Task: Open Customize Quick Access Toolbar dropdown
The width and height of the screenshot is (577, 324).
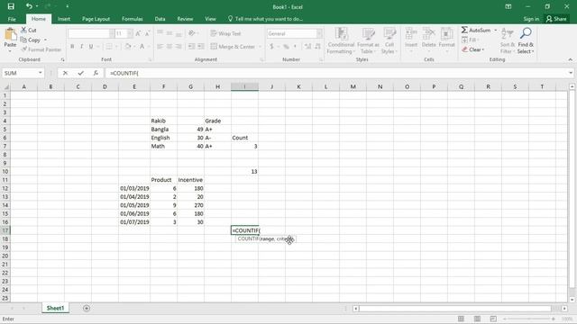Action: click(x=67, y=6)
